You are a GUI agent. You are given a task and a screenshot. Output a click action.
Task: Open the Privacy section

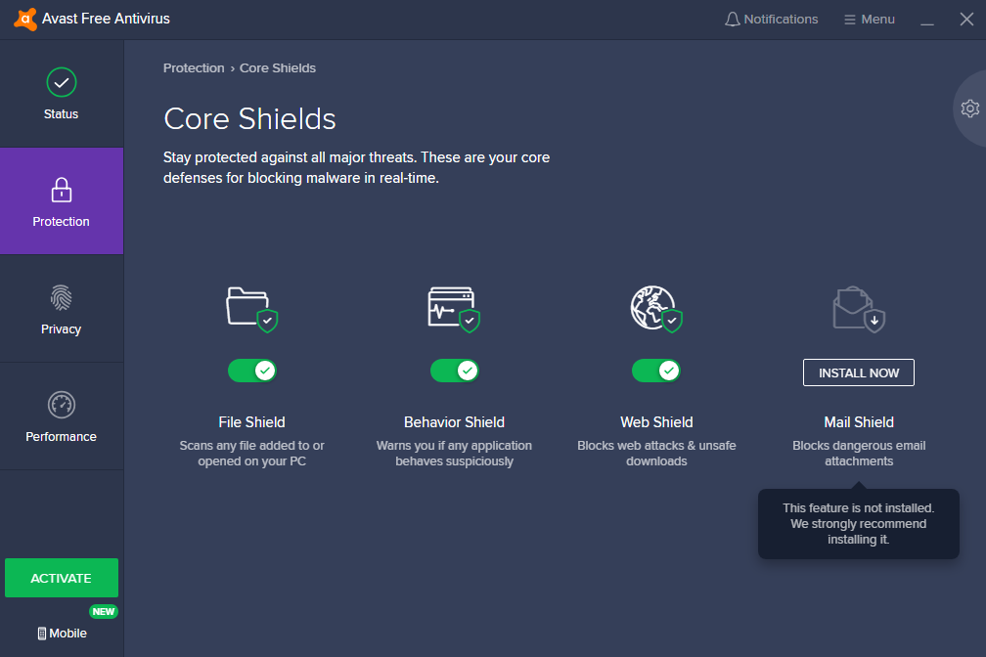coord(62,309)
